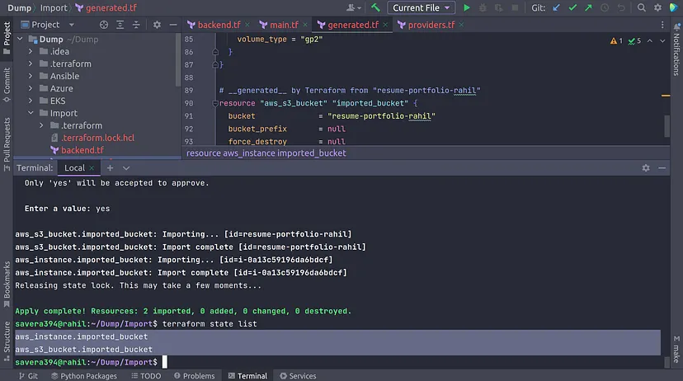The height and width of the screenshot is (381, 683).
Task: Open terminal settings gear icon
Action: click(646, 168)
